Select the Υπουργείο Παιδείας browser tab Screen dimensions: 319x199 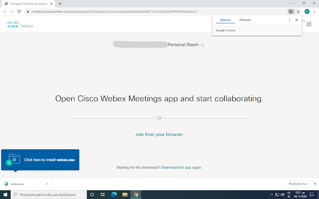point(28,3)
